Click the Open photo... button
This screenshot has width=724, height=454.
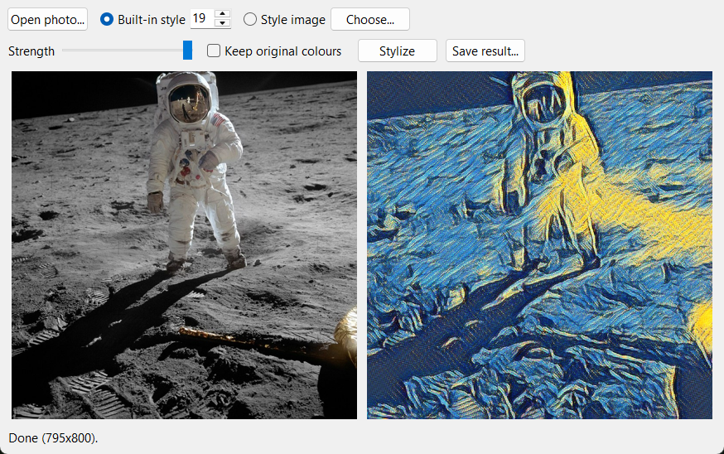[47, 19]
